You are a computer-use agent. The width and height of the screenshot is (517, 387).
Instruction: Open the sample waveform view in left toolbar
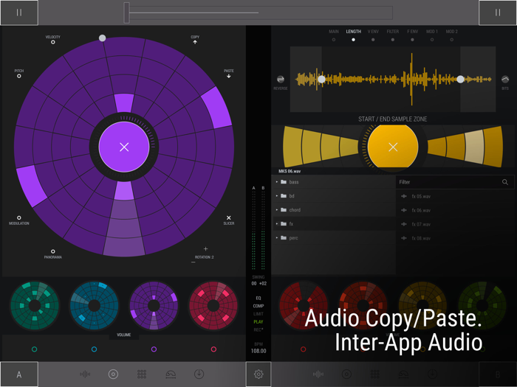point(85,374)
